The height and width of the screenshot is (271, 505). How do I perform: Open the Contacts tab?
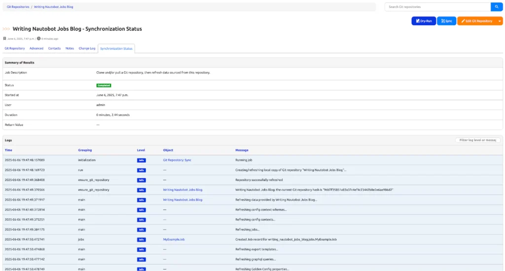[54, 49]
